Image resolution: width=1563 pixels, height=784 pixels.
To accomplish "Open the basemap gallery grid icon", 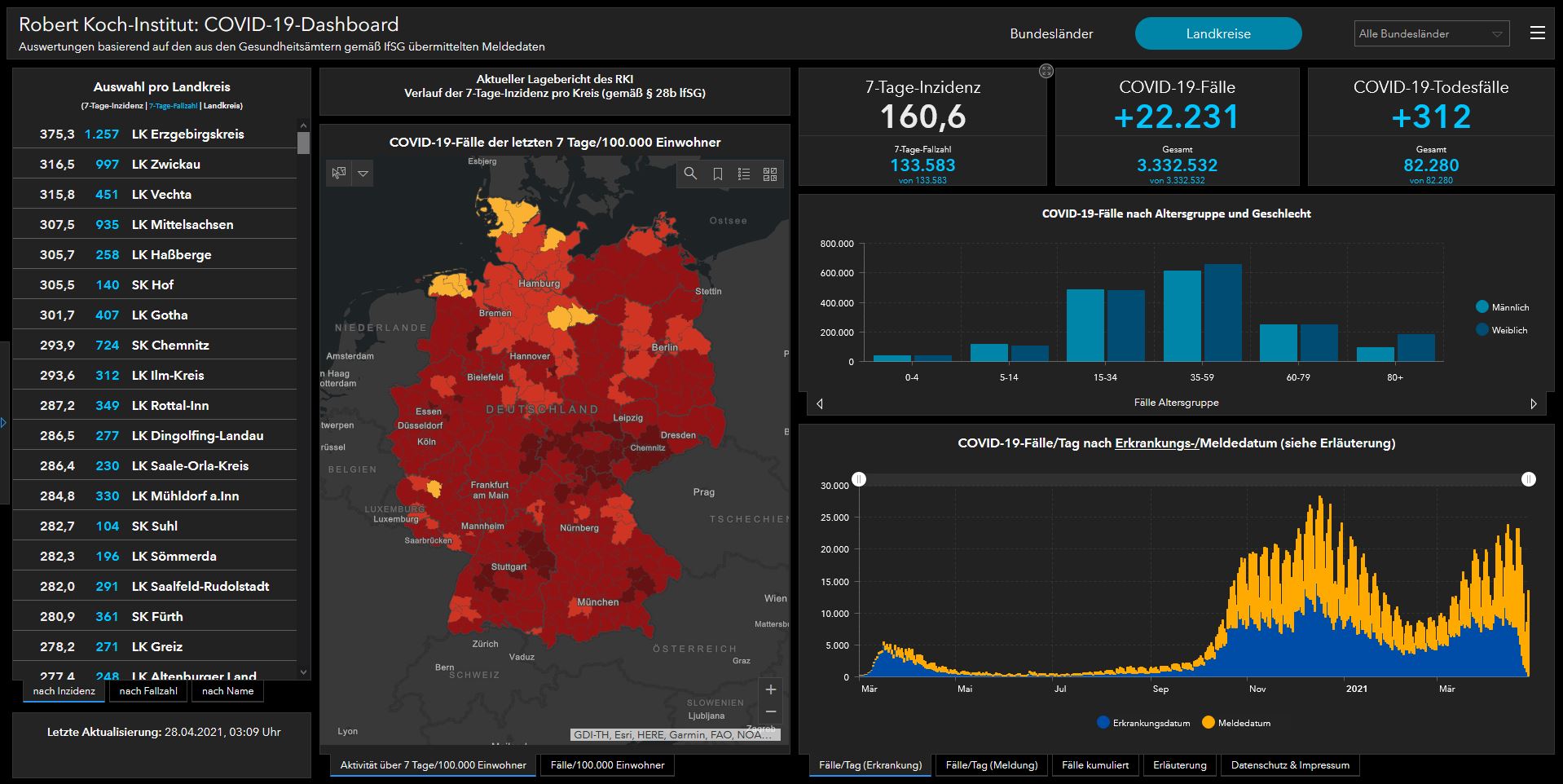I will click(x=769, y=174).
